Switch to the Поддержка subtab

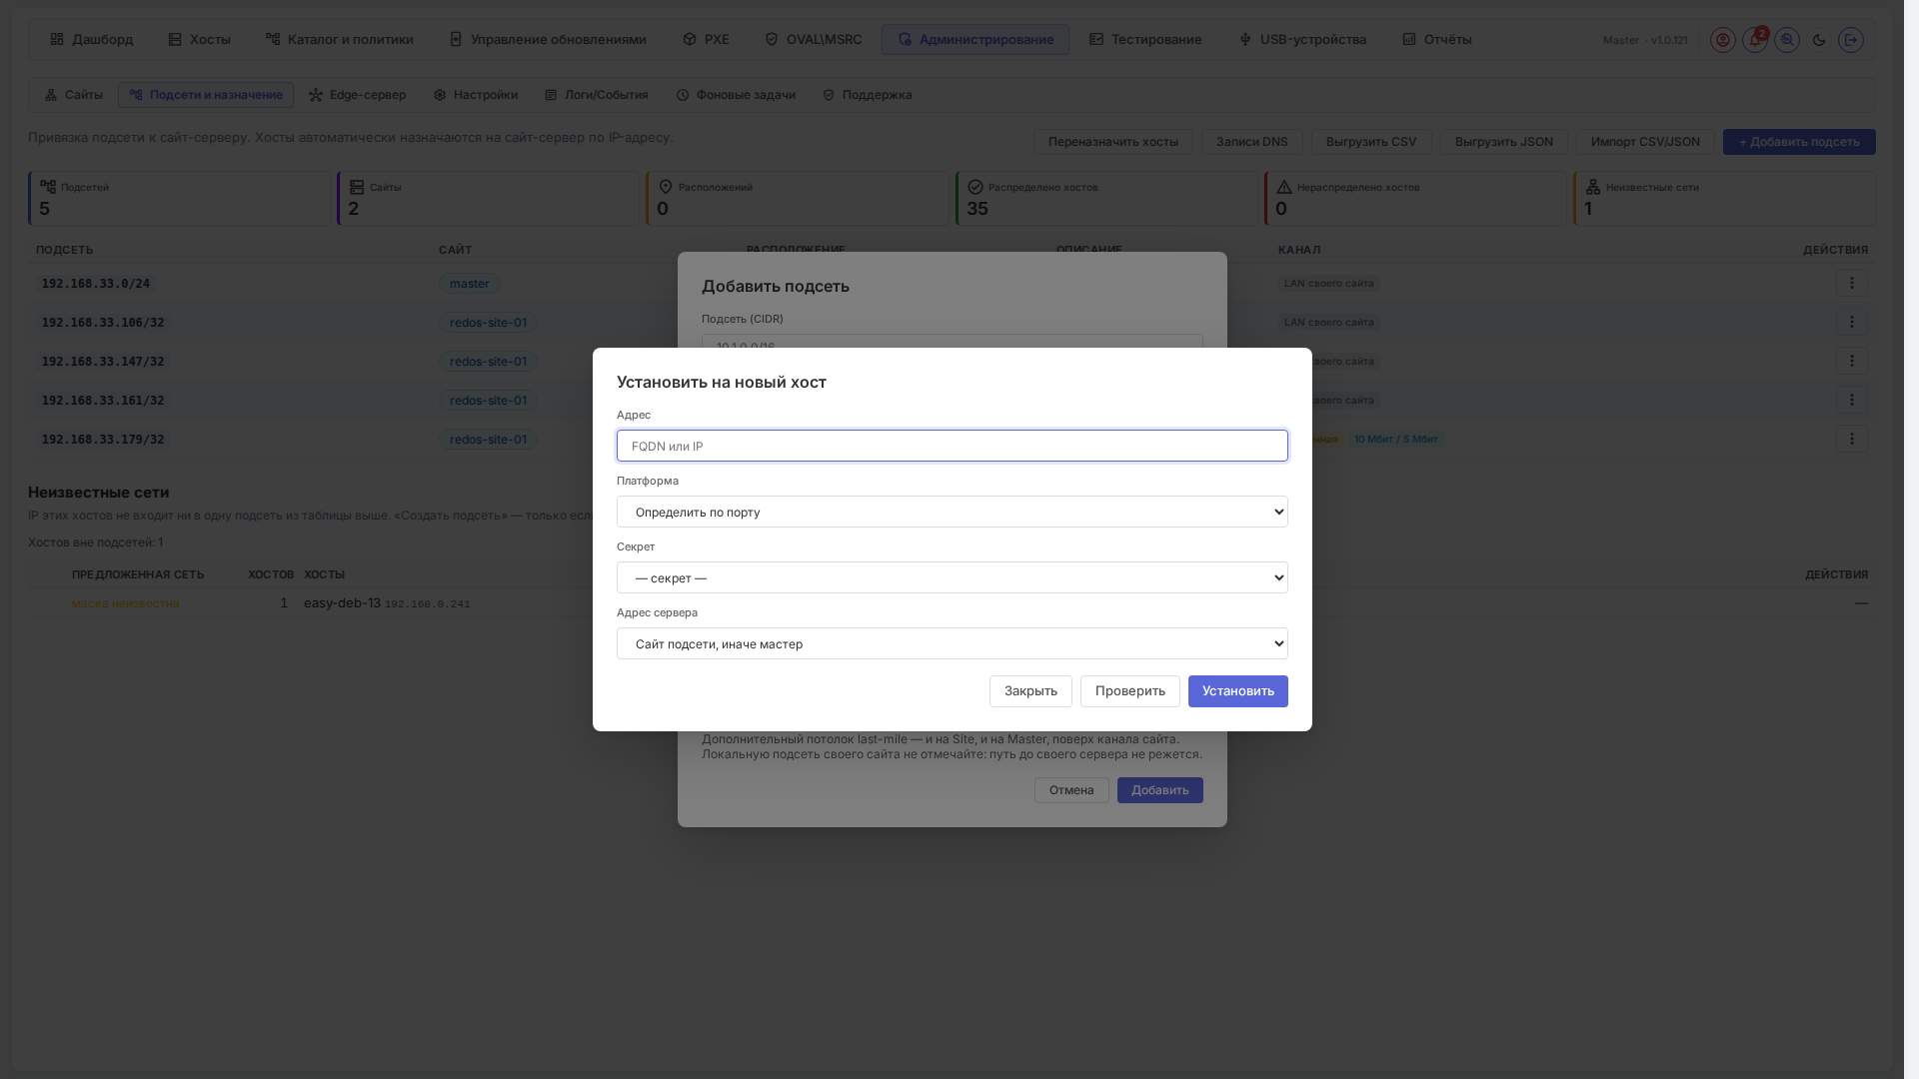(x=868, y=95)
